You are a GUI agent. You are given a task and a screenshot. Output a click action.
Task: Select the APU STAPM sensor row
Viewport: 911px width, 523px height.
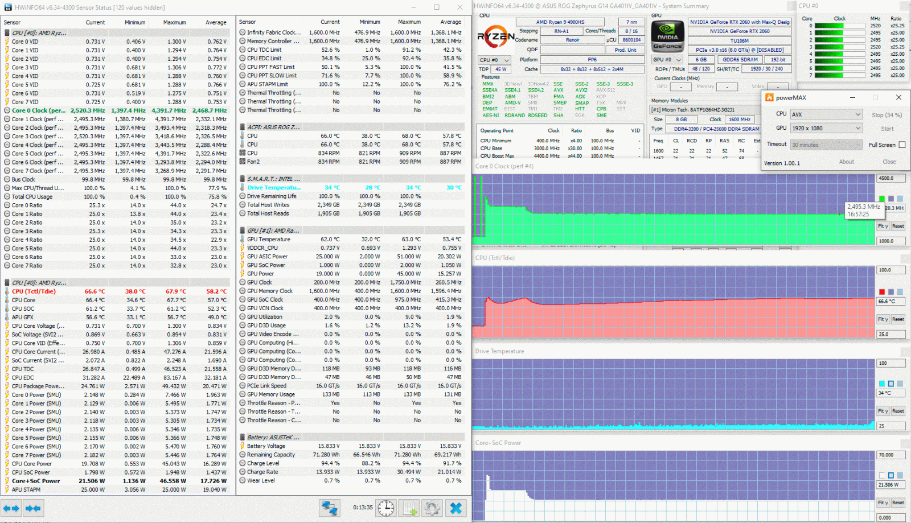click(x=117, y=489)
